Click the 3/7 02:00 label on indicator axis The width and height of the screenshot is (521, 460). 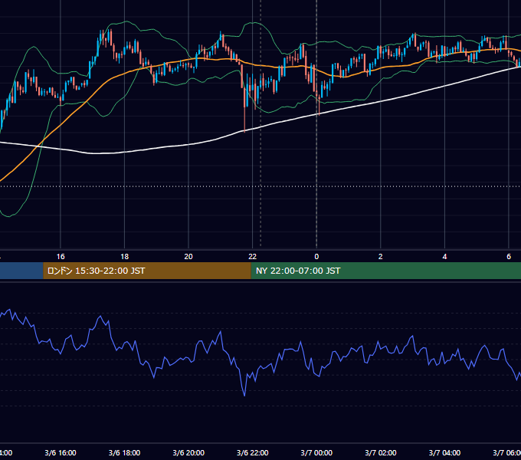[381, 452]
